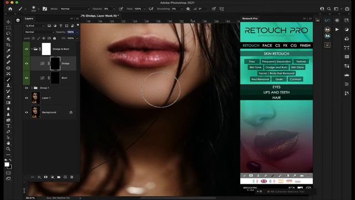Select the Brush tool in toolbar

click(8, 79)
